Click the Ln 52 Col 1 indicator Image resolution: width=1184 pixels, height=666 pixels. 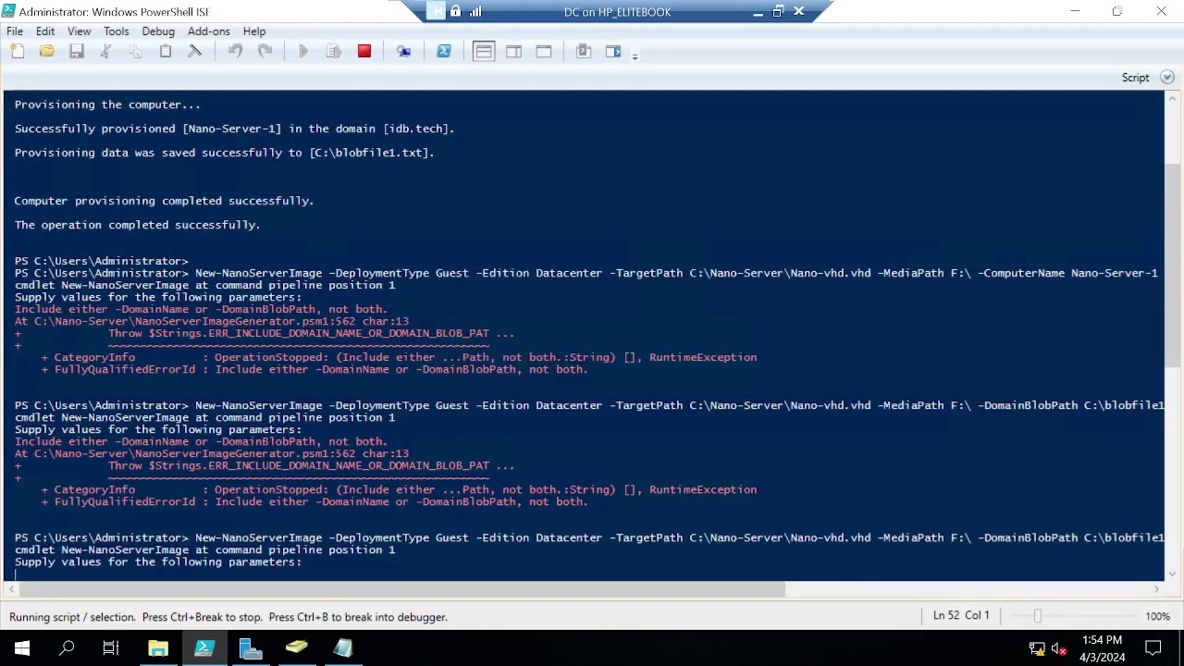(x=961, y=616)
